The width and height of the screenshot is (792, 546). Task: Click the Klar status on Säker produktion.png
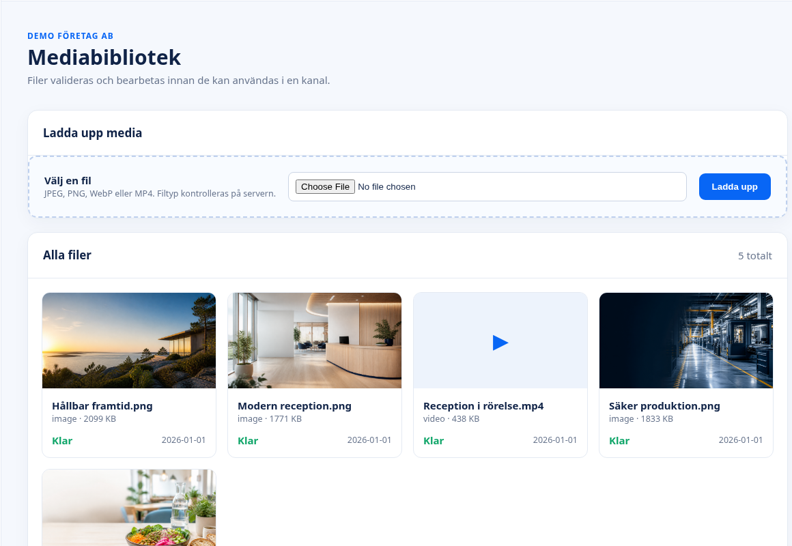[619, 441]
